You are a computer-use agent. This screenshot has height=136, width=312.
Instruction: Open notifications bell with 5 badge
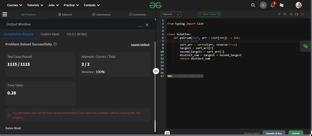[x=273, y=5]
